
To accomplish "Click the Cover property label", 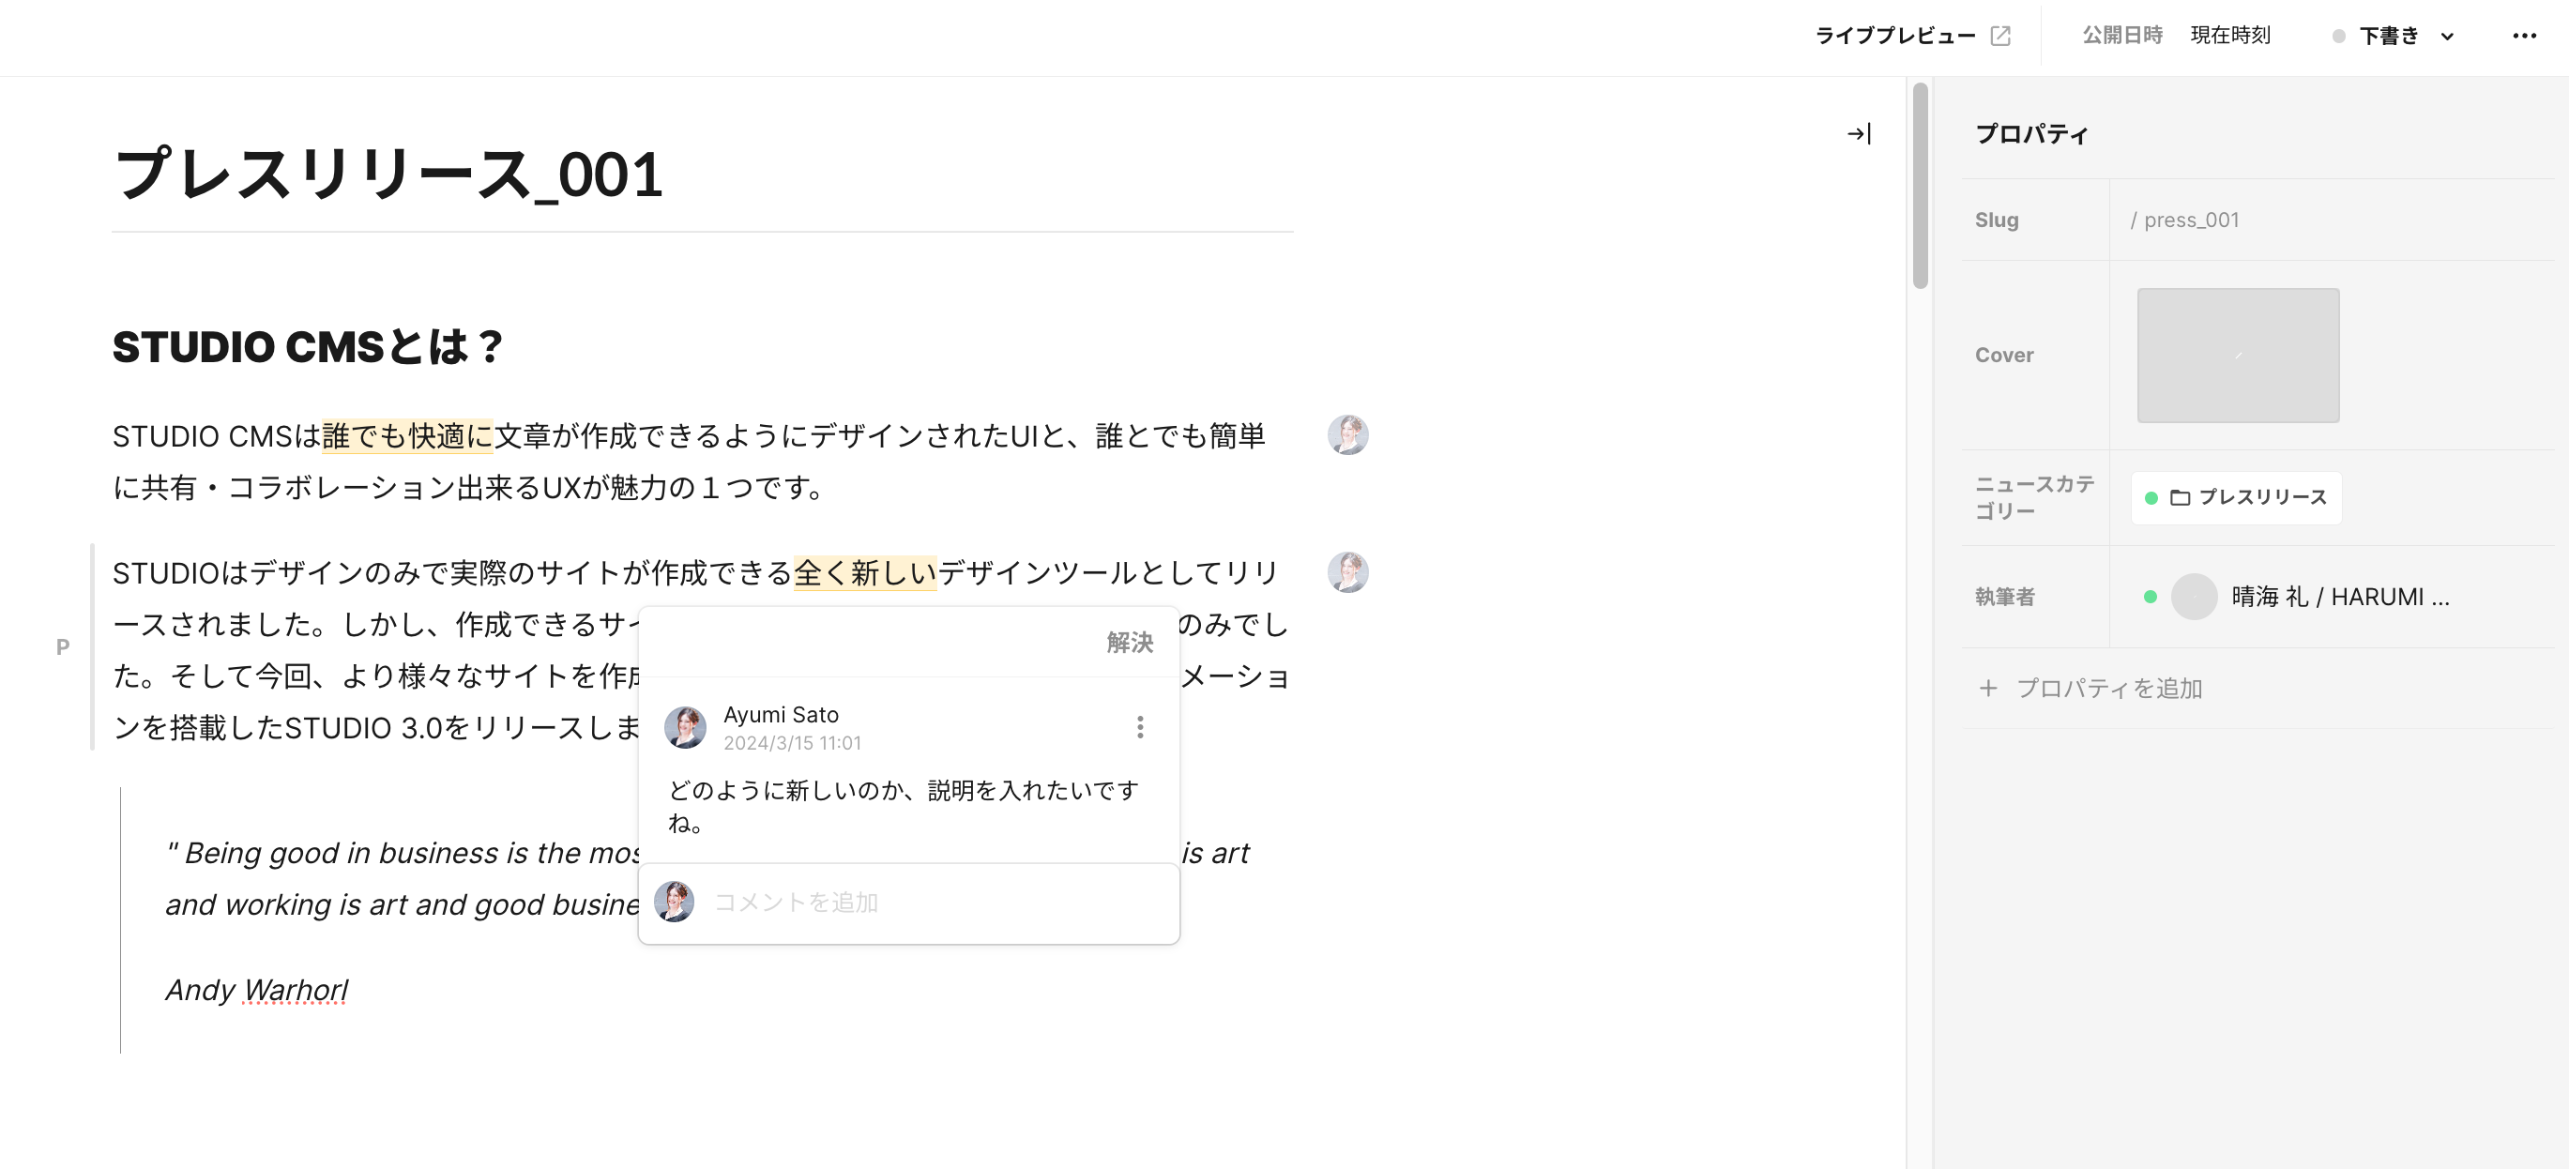I will pyautogui.click(x=2003, y=355).
